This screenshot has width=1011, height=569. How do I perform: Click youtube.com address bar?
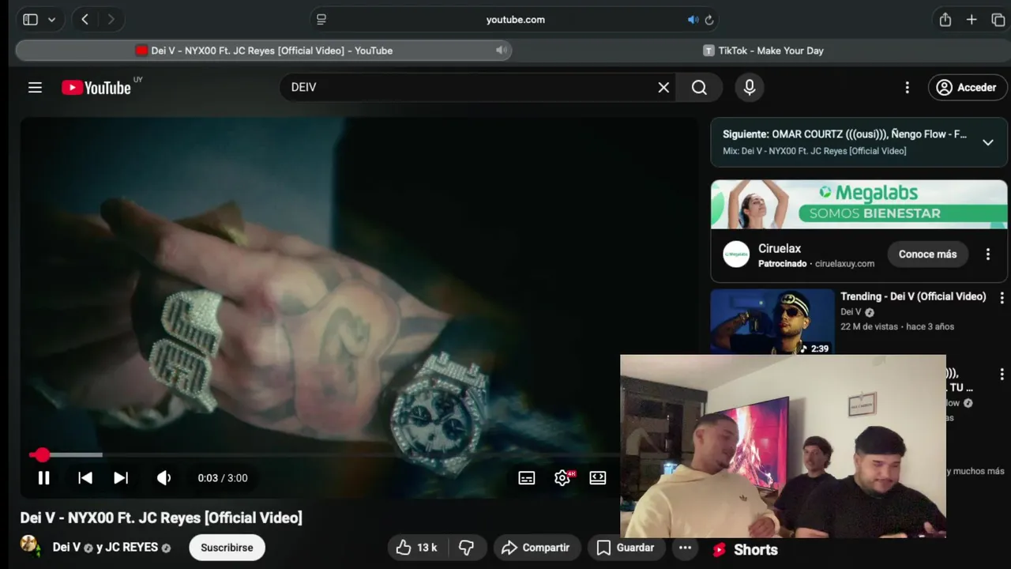tap(516, 20)
